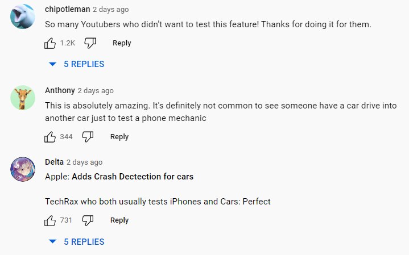The width and height of the screenshot is (409, 255).
Task: Open Anthony's giraffe avatar
Action: pos(22,100)
